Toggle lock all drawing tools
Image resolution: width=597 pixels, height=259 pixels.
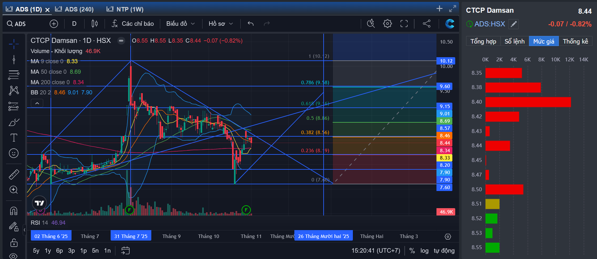(14, 242)
